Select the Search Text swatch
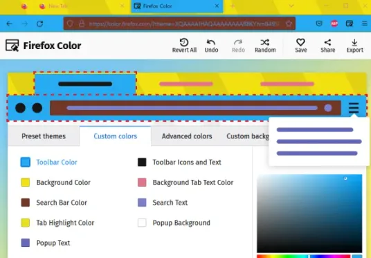 tap(142, 203)
